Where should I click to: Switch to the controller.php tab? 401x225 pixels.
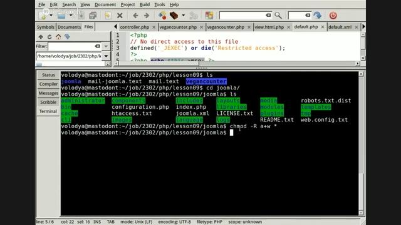pyautogui.click(x=135, y=27)
